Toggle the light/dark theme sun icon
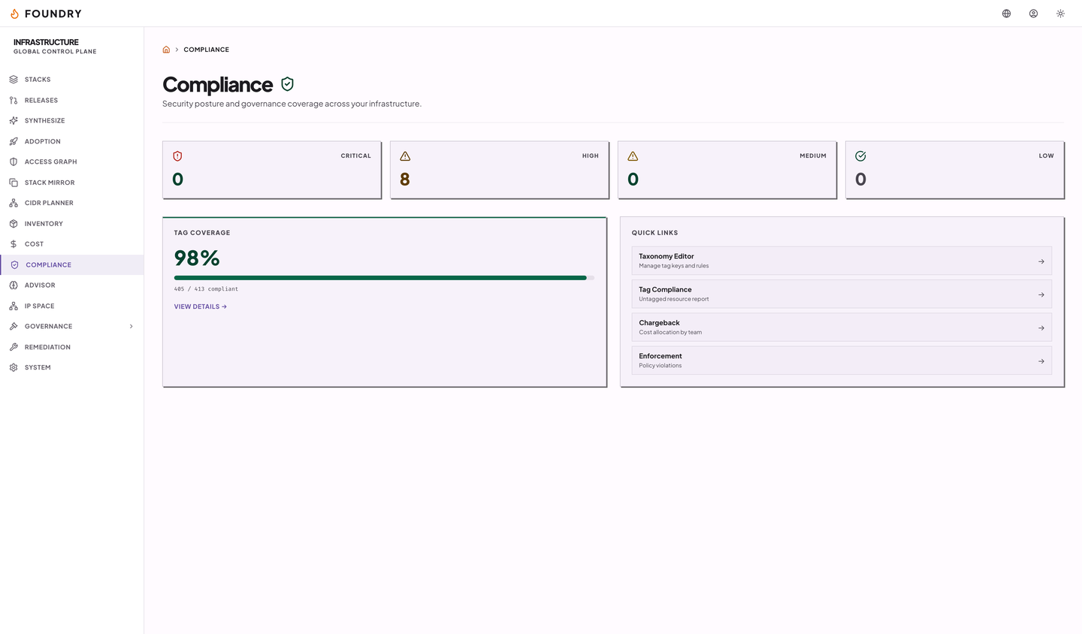 coord(1061,14)
